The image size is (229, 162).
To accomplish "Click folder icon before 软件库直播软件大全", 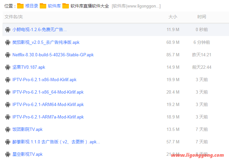I will 66,6.
